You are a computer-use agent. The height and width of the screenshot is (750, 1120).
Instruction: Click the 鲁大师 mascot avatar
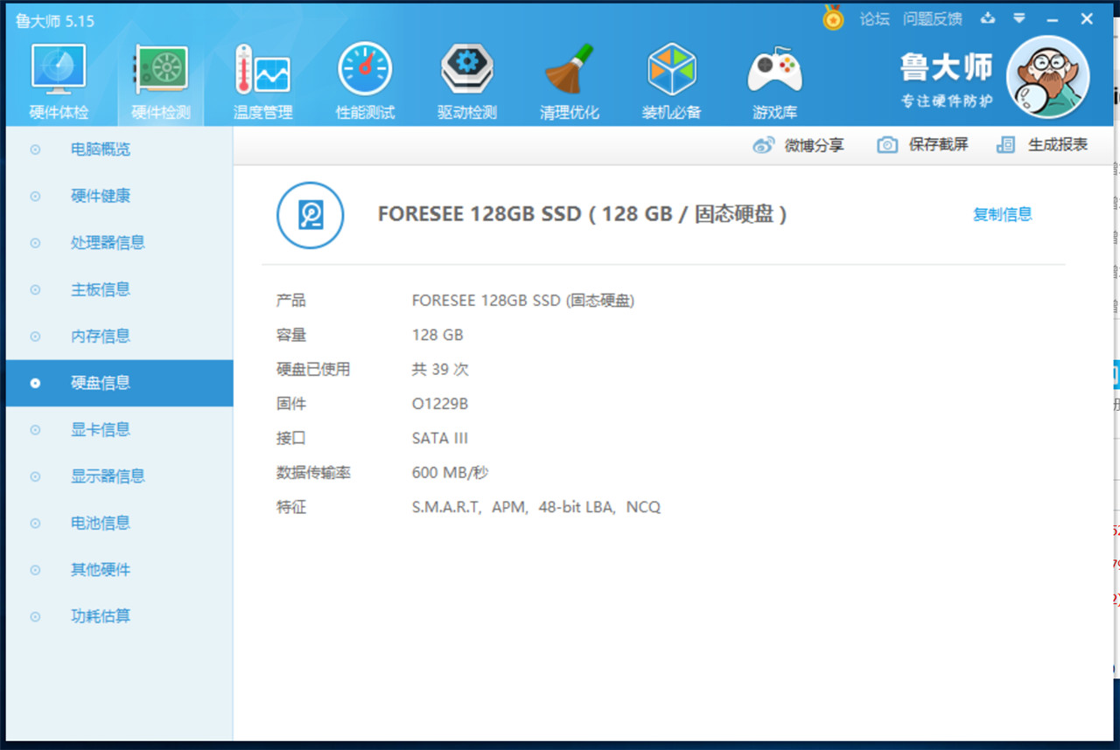(x=1047, y=77)
